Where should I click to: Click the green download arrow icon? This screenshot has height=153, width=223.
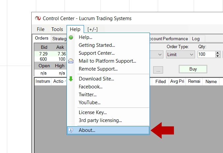(x=71, y=79)
